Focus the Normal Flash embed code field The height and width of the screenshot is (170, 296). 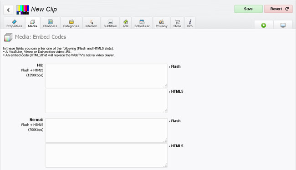pos(106,130)
